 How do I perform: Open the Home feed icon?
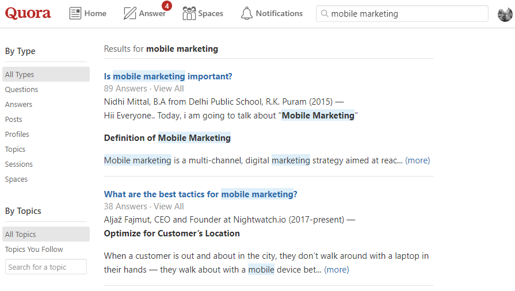tap(75, 13)
